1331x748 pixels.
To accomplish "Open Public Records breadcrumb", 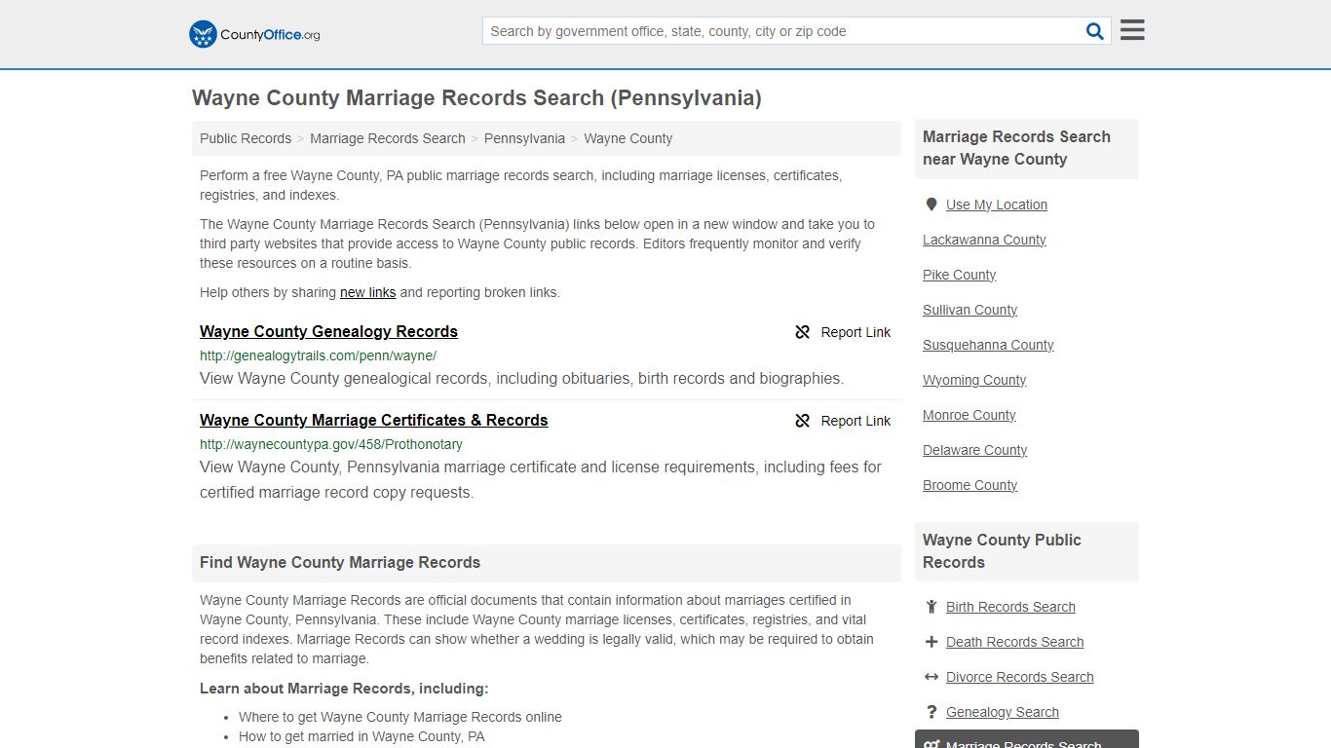I will (x=246, y=138).
